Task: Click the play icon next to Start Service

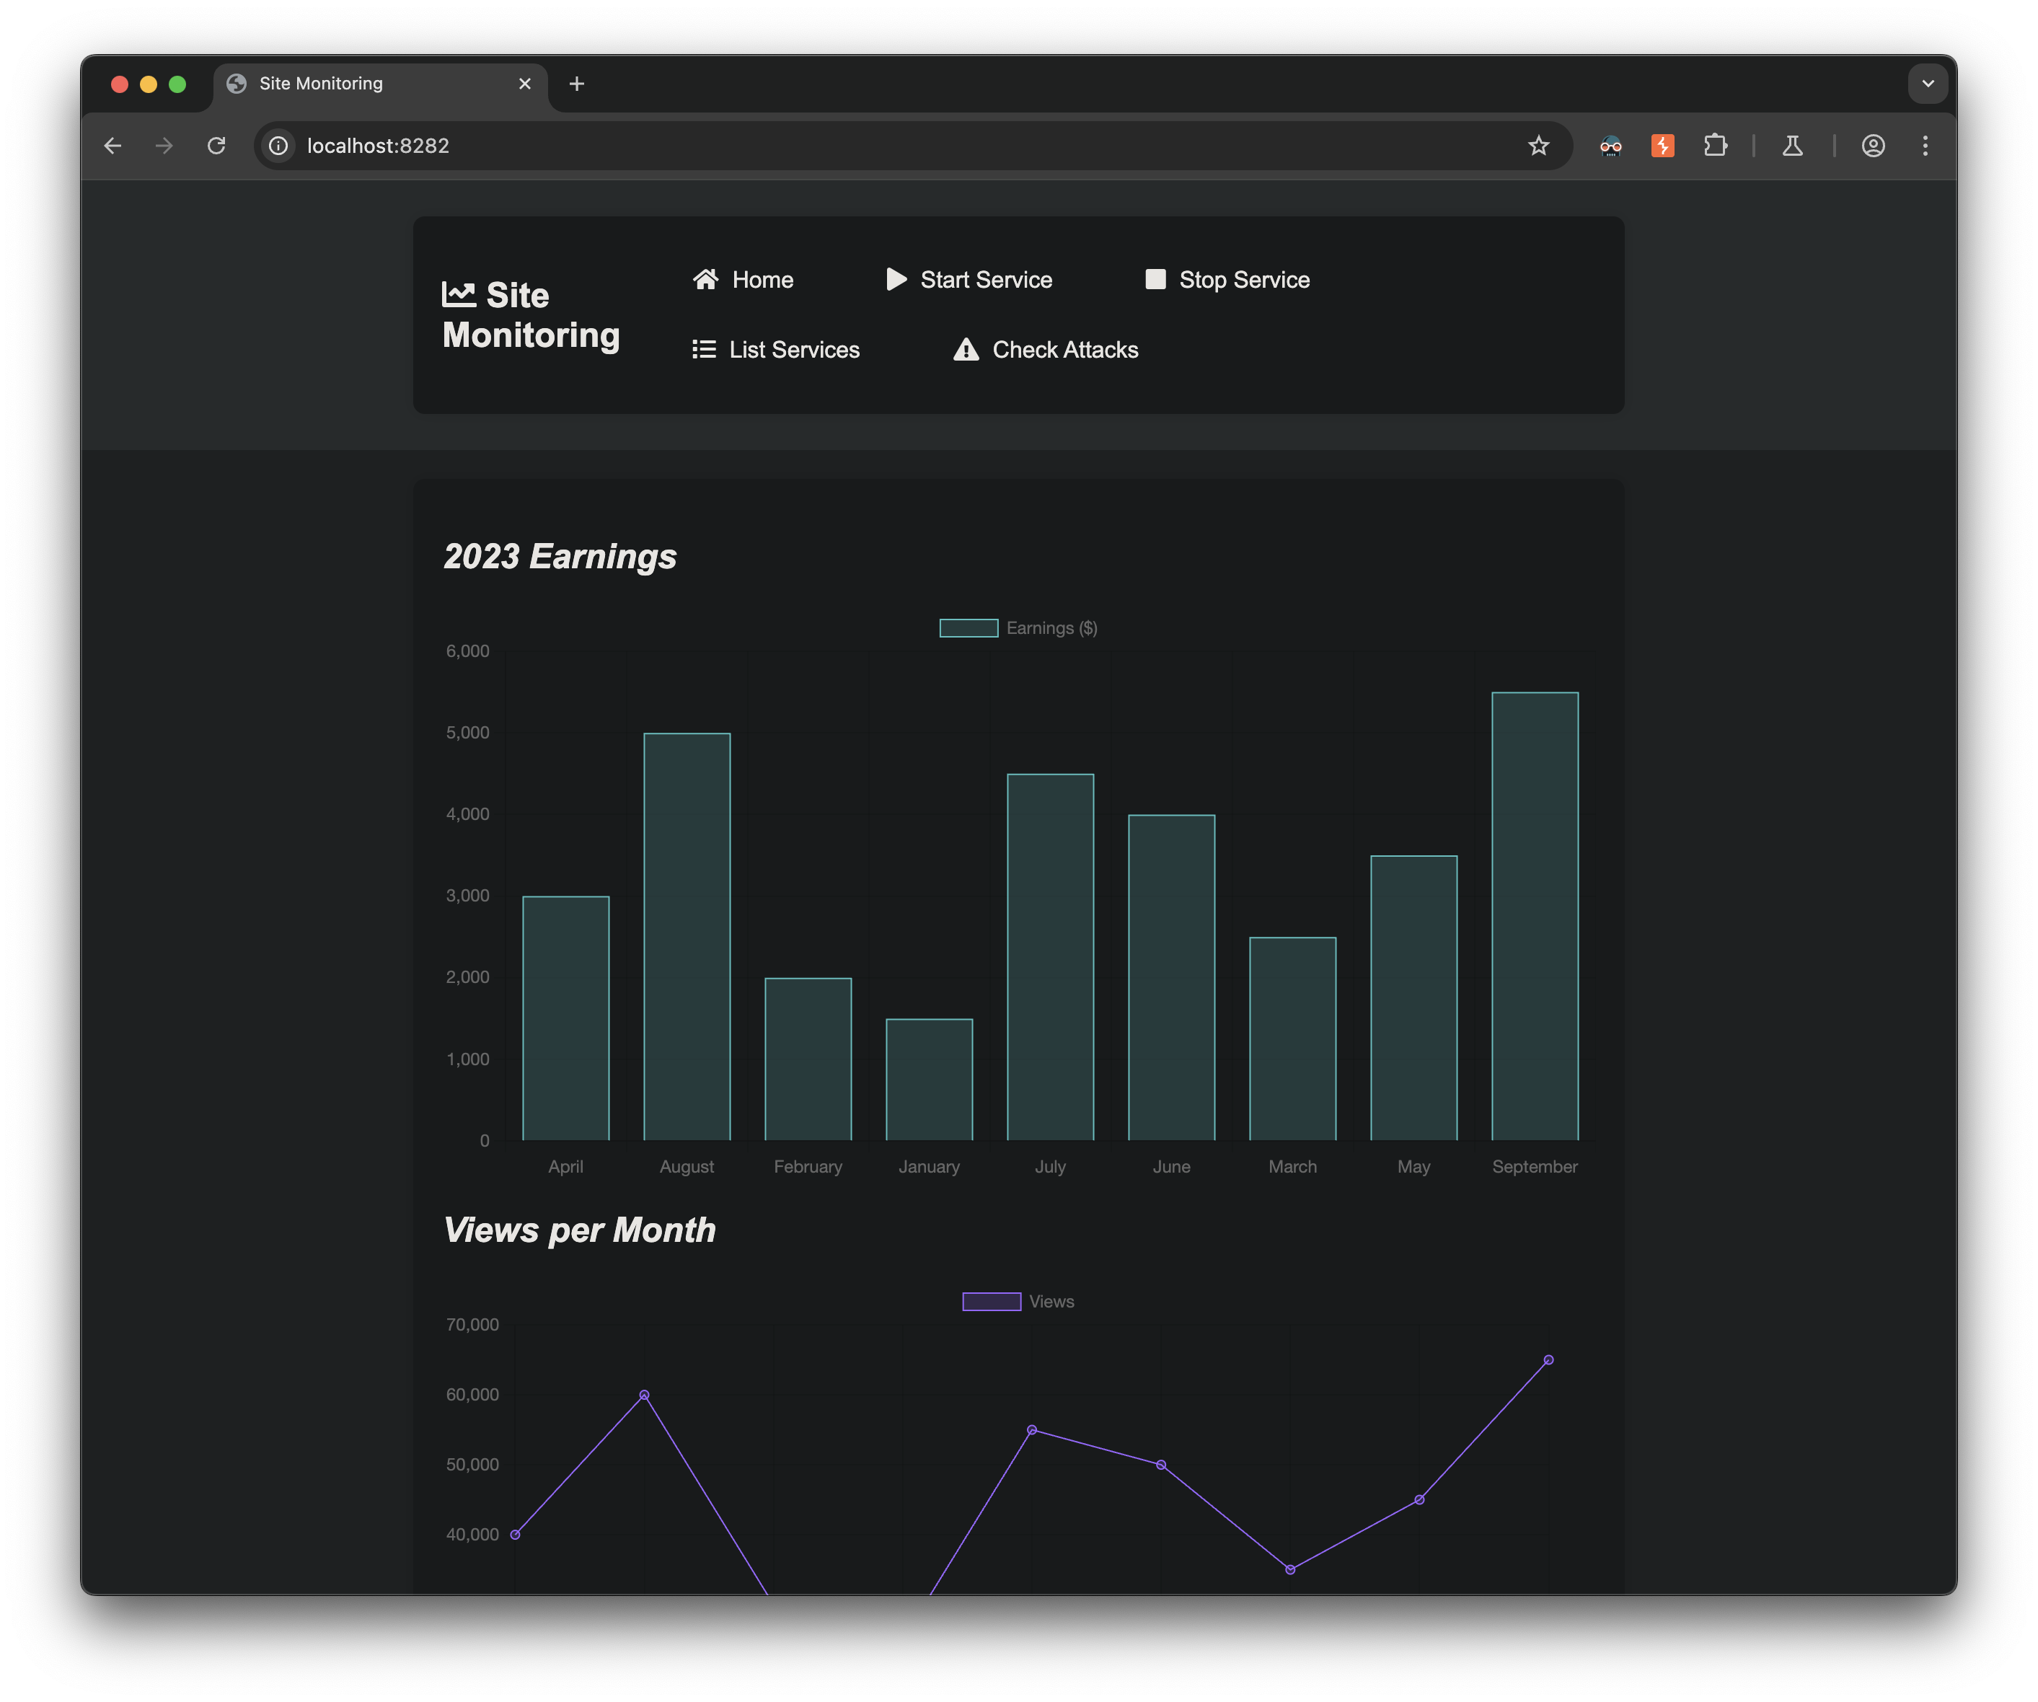Action: point(898,280)
